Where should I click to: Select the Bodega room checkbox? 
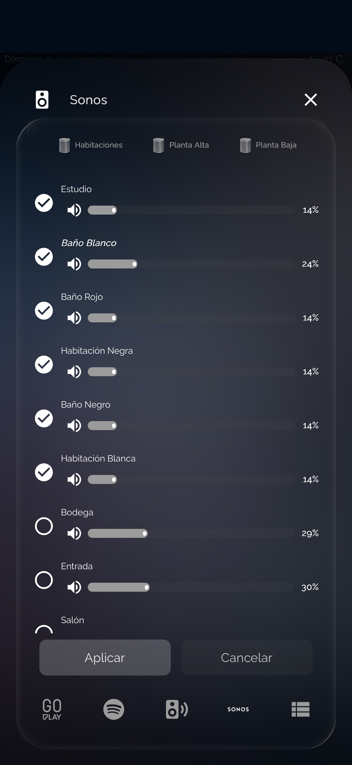point(44,526)
